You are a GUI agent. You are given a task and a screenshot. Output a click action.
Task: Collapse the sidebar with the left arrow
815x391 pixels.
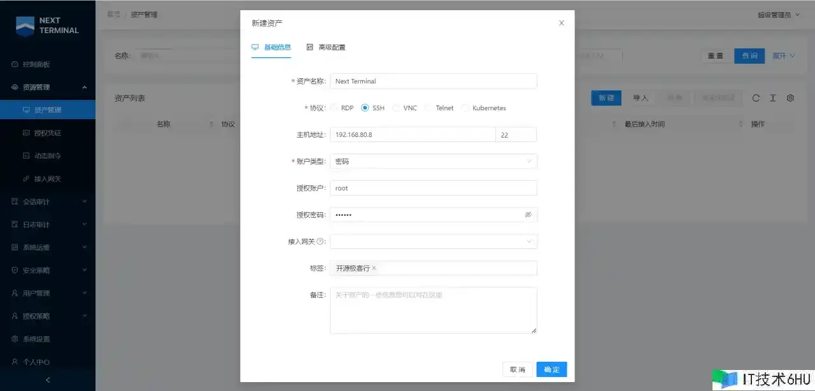[48, 380]
